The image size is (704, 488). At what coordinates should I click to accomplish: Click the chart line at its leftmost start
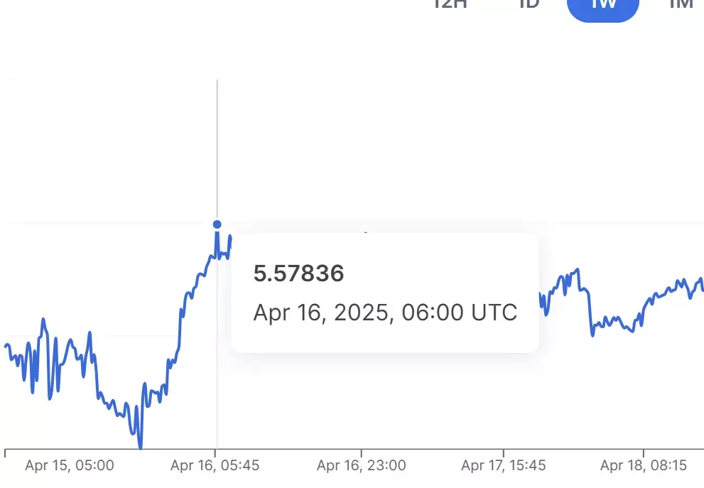6,346
